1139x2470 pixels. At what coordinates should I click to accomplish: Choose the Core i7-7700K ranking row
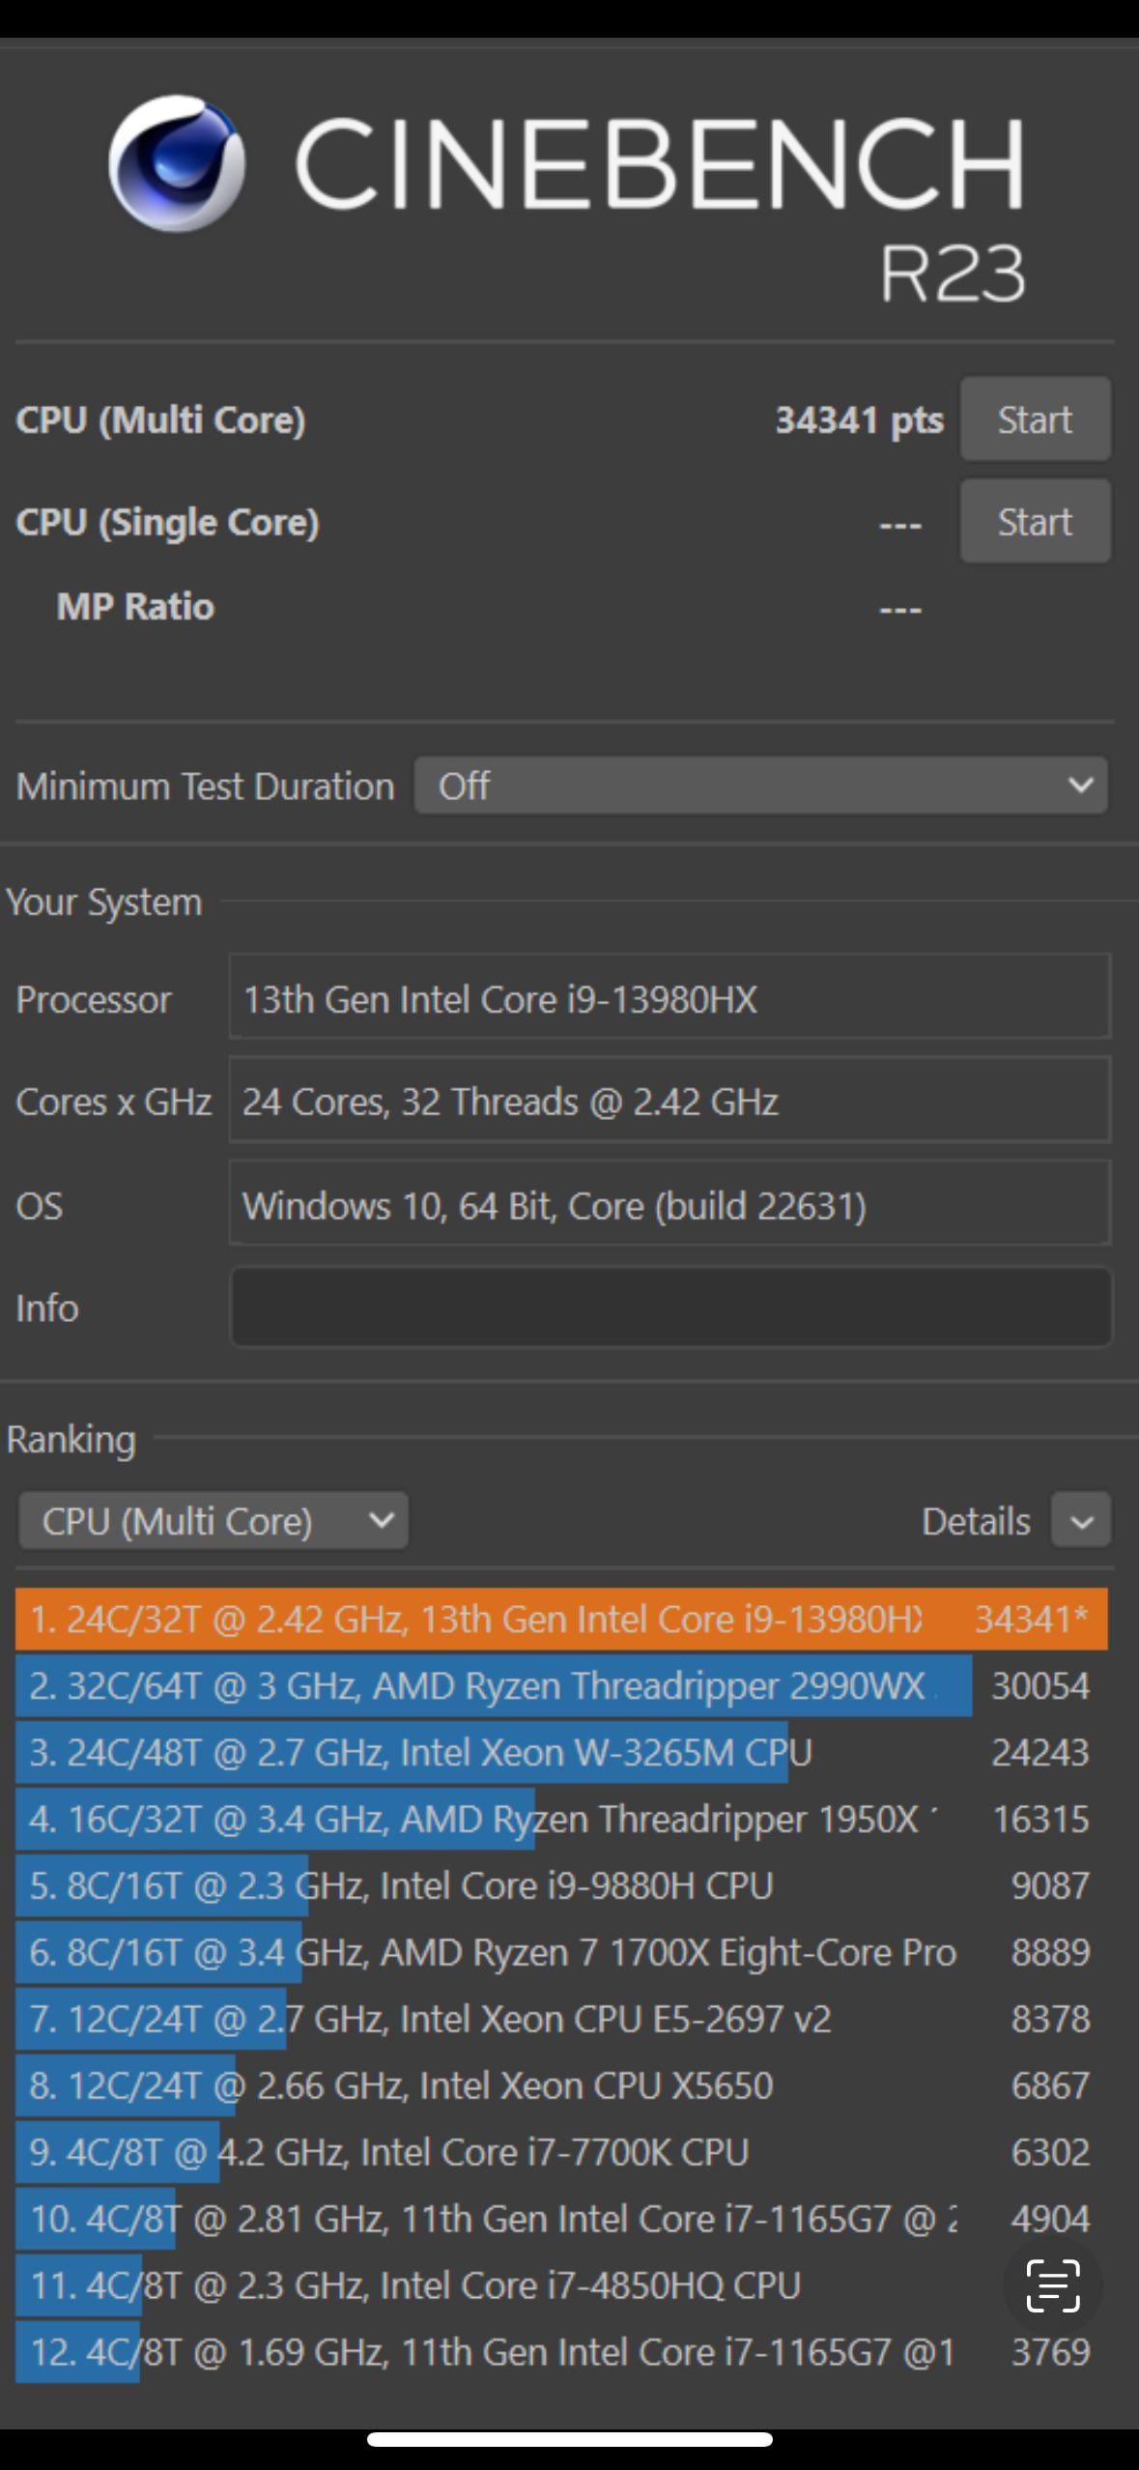561,2152
